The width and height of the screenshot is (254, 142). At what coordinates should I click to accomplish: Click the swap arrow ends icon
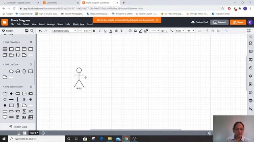pyautogui.click(x=199, y=31)
